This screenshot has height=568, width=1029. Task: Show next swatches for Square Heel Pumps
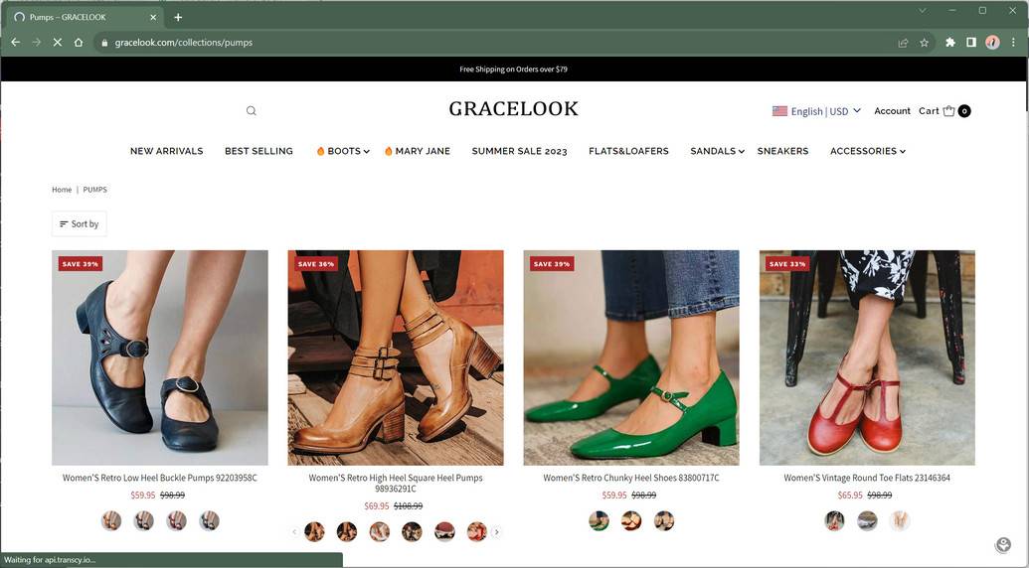pyautogui.click(x=497, y=532)
